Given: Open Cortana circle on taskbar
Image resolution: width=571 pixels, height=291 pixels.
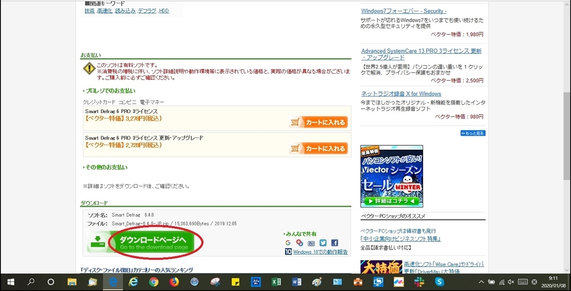Looking at the screenshot, I should pos(51,282).
